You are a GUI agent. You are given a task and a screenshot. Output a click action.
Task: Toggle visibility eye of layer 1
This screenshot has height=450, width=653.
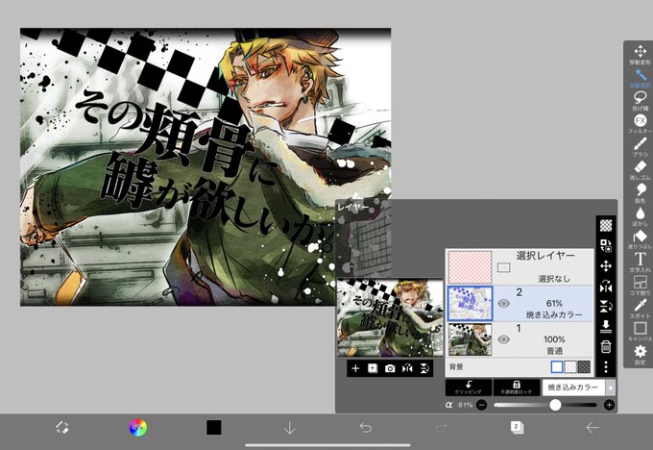pyautogui.click(x=503, y=339)
